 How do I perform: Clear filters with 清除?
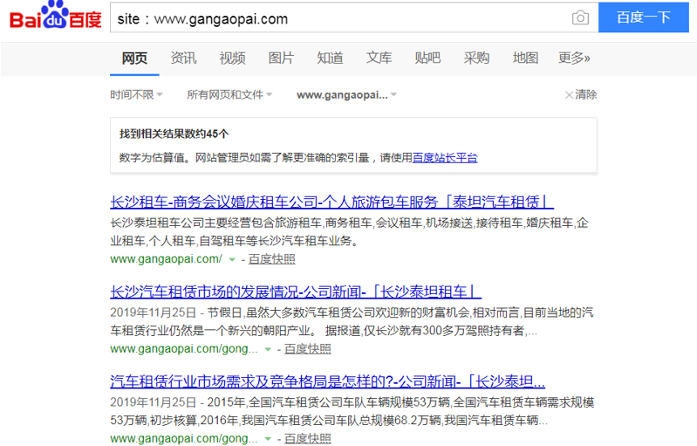click(x=581, y=95)
